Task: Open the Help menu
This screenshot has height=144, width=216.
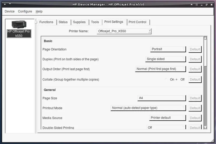Action: click(39, 11)
